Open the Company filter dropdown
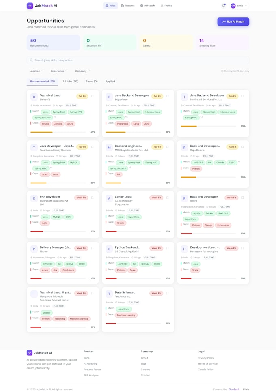This screenshot has height=391, width=276. tap(82, 71)
